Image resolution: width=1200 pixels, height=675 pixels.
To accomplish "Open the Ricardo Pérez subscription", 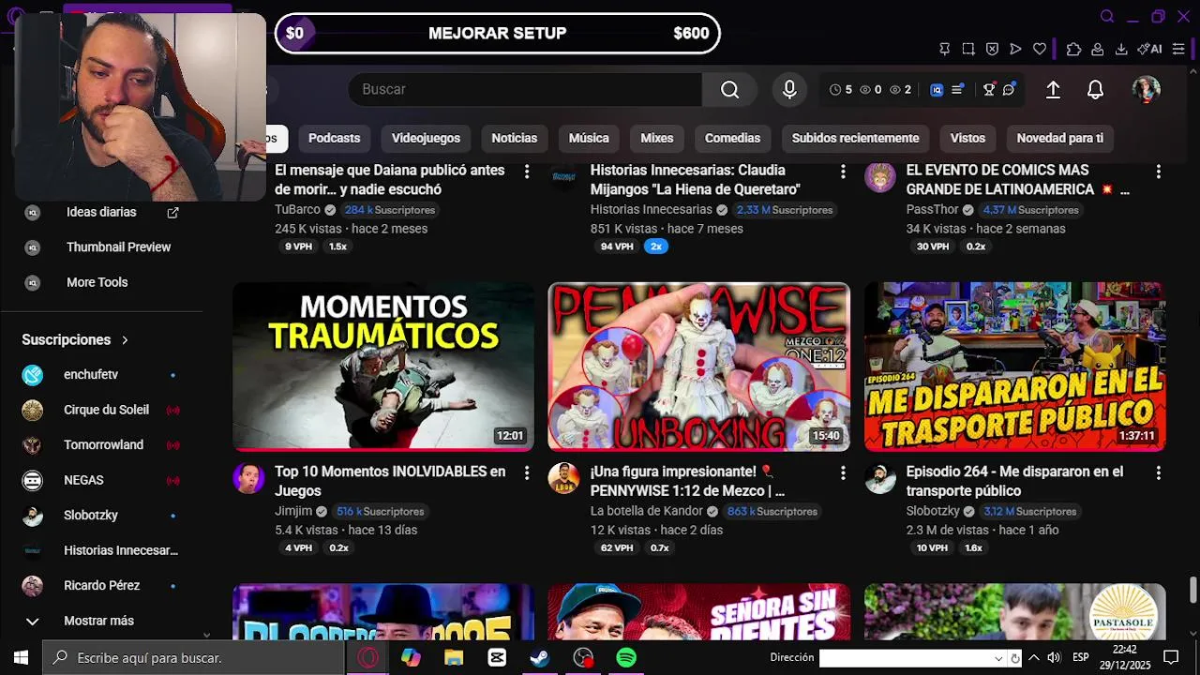I will (x=101, y=586).
